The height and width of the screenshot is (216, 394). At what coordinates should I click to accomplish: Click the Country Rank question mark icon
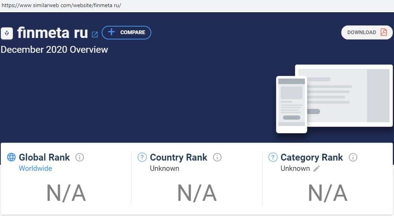click(x=142, y=157)
